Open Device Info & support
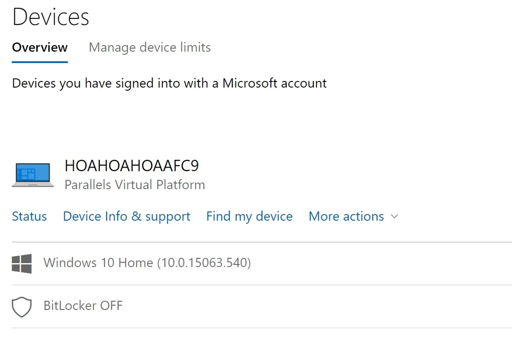Screen dimensions: 512x352 pyautogui.click(x=126, y=216)
